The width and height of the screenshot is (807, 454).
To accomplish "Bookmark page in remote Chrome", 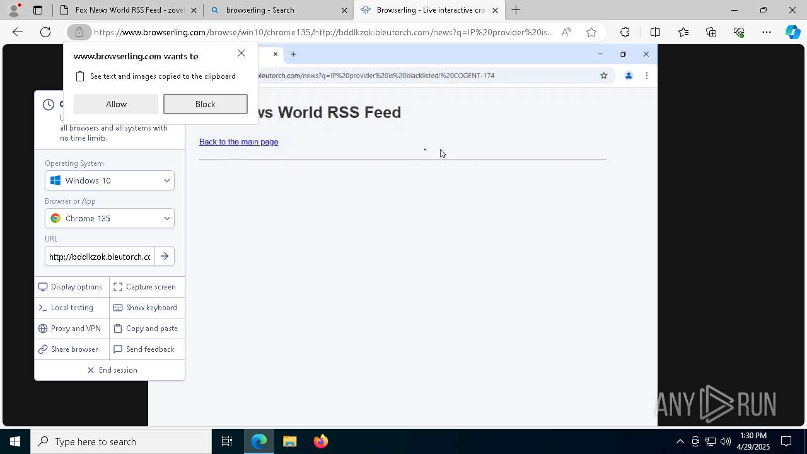I will click(603, 76).
